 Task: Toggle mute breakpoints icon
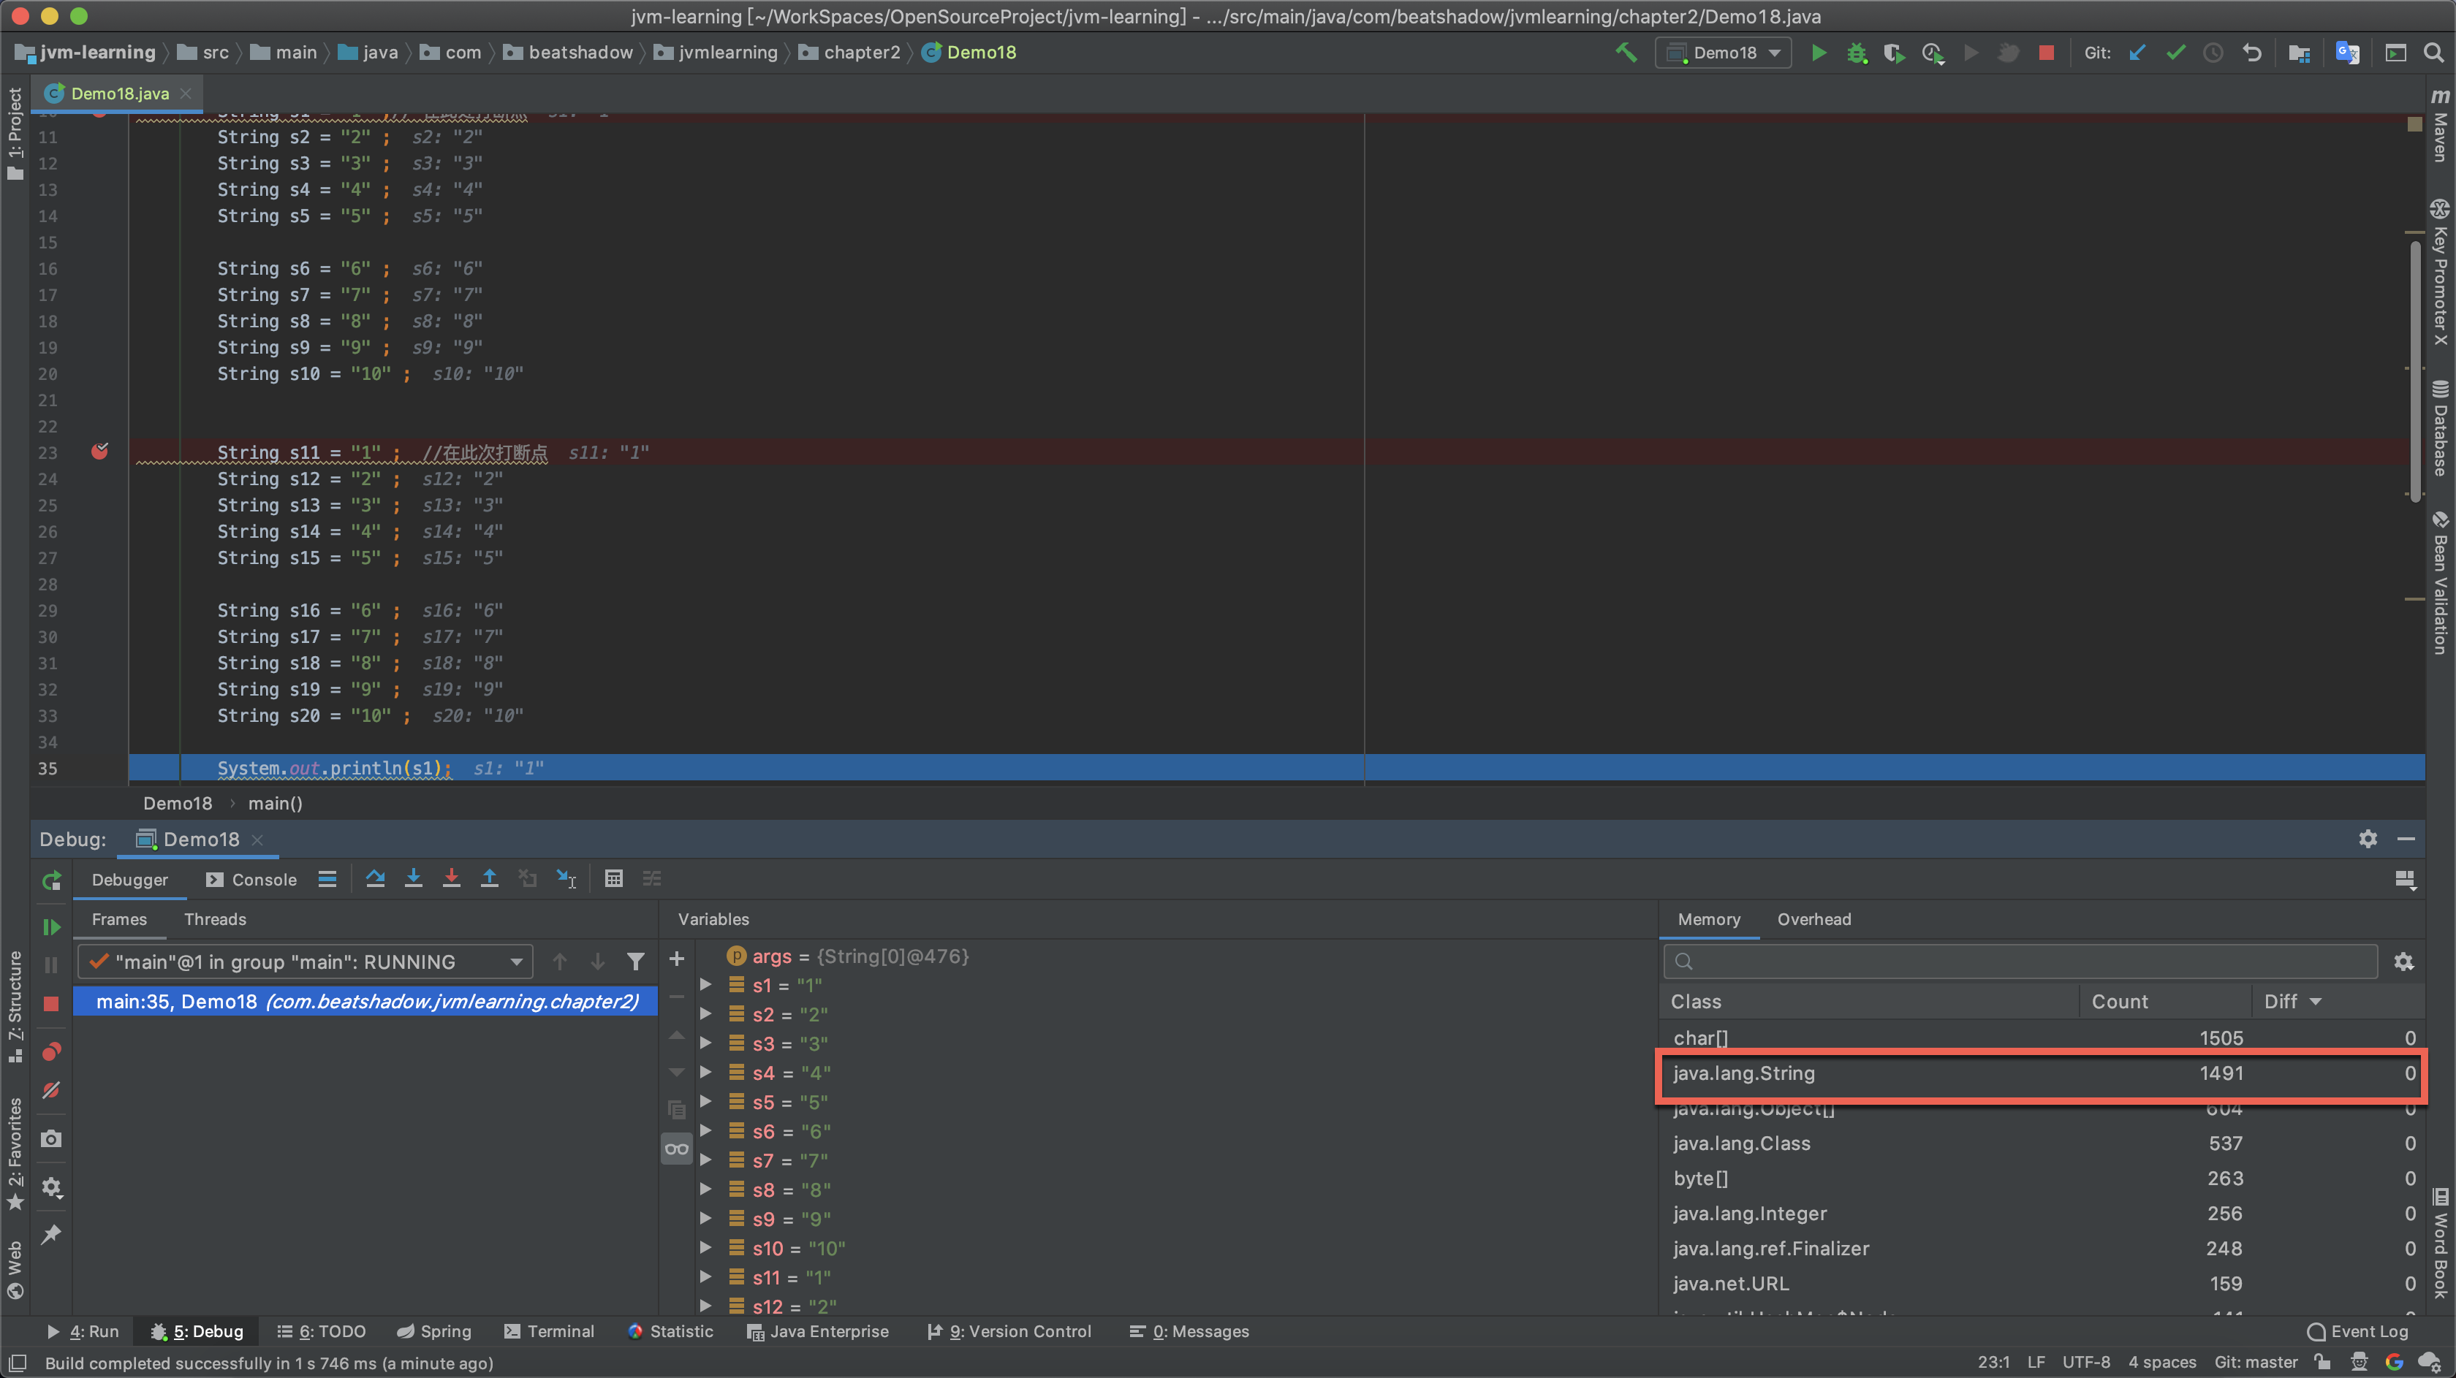(x=51, y=1089)
